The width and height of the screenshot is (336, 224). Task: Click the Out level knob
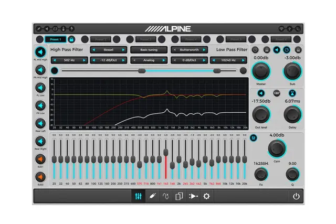261,114
